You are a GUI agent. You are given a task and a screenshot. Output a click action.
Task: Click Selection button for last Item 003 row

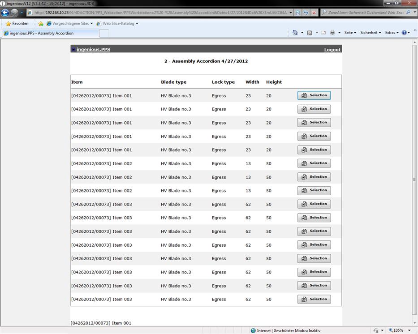point(314,299)
